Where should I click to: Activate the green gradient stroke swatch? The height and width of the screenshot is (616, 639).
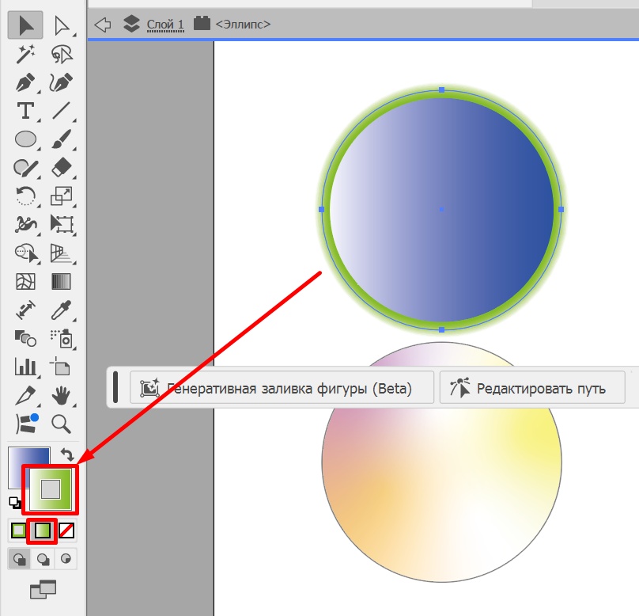51,489
